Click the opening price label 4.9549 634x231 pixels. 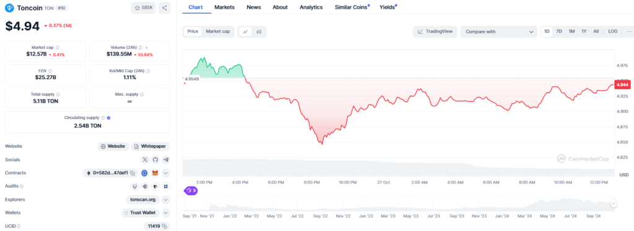192,79
